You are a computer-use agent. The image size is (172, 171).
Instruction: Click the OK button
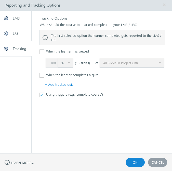coord(135,162)
